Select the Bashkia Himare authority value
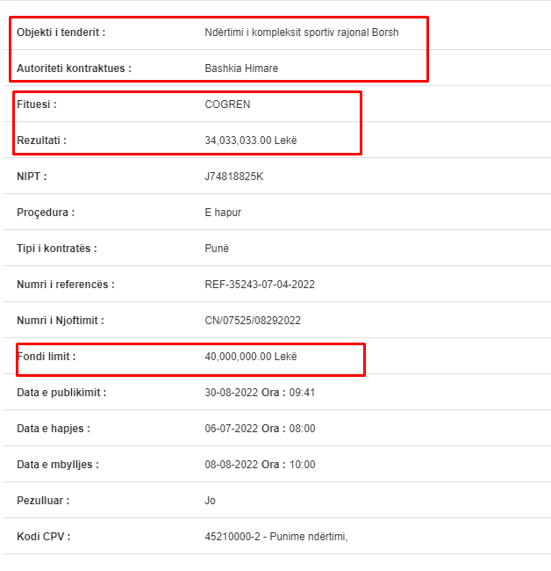Viewport: 551px width, 571px height. 241,69
